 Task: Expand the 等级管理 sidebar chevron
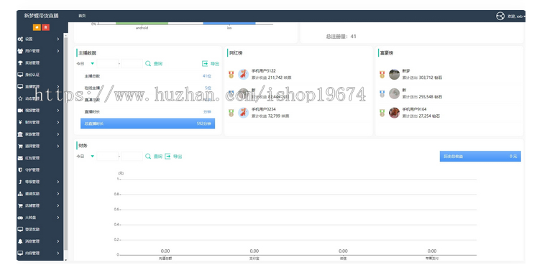[58, 182]
